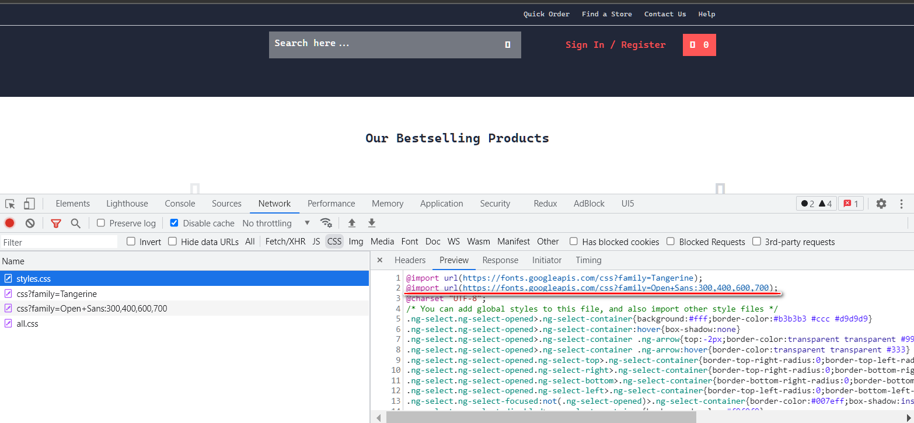Open the customize DevTools three-dot menu
The width and height of the screenshot is (914, 423).
(901, 203)
